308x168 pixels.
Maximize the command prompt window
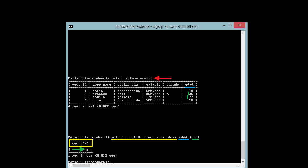(x=230, y=25)
